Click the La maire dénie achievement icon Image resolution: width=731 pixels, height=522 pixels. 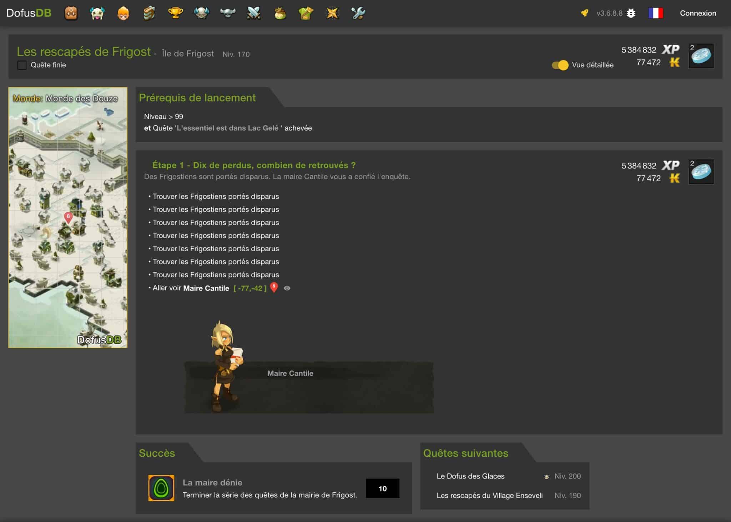pyautogui.click(x=161, y=488)
